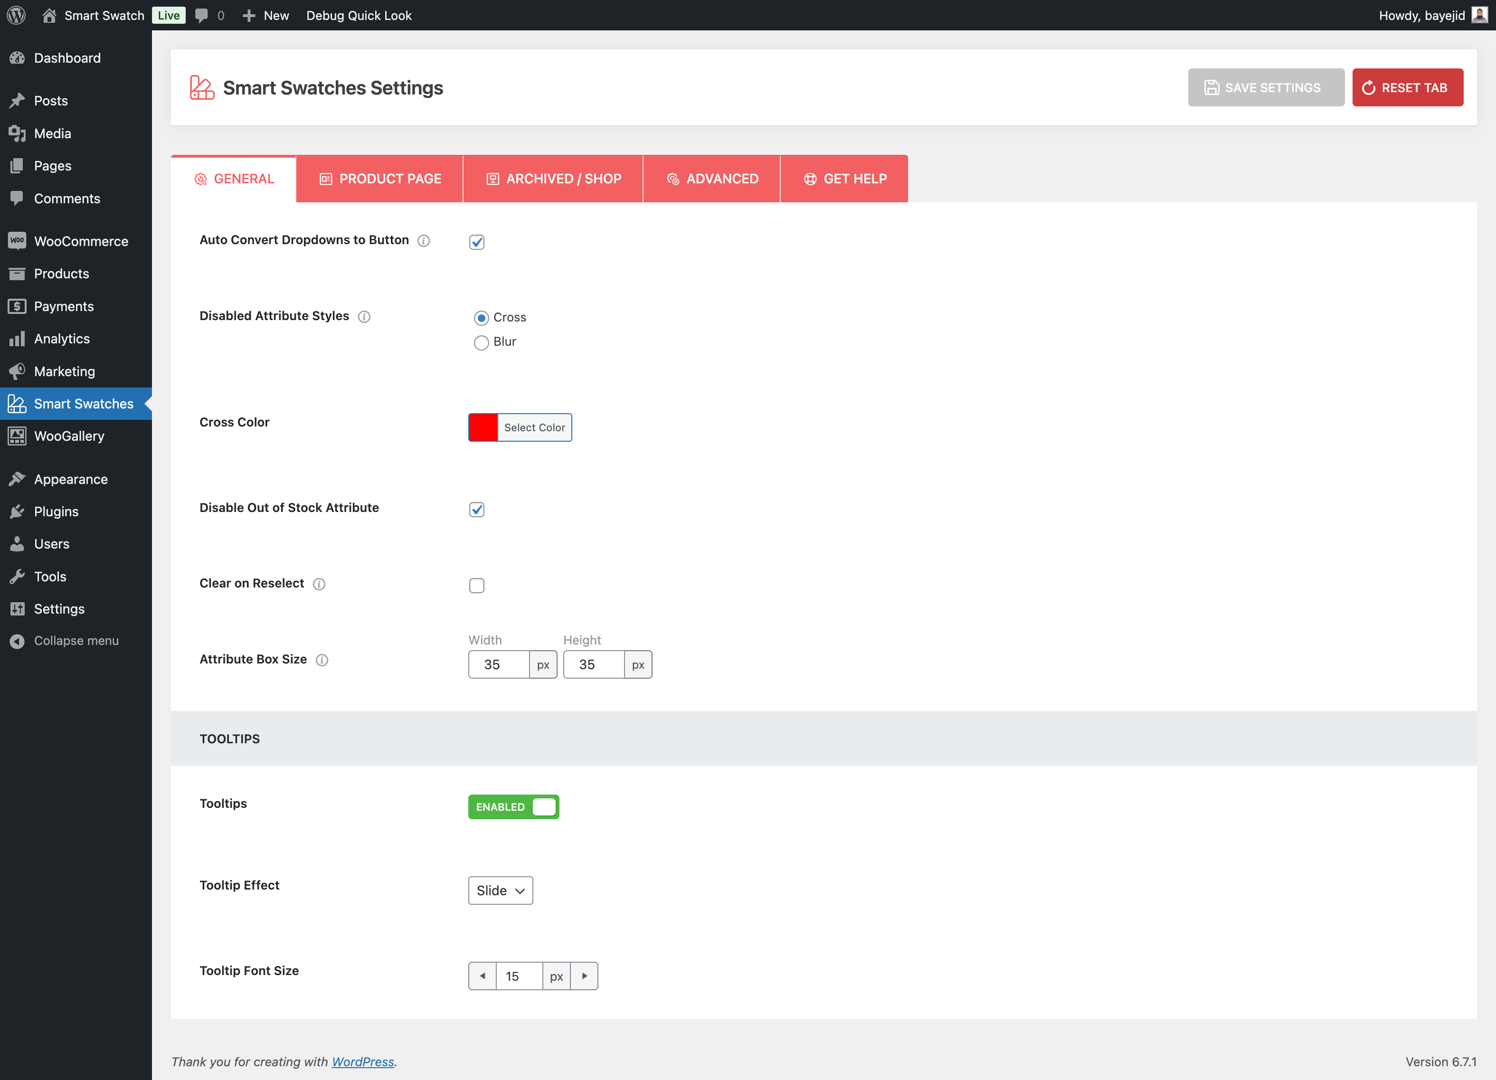This screenshot has width=1496, height=1080.
Task: Open the bayejid user avatar
Action: (x=1479, y=15)
